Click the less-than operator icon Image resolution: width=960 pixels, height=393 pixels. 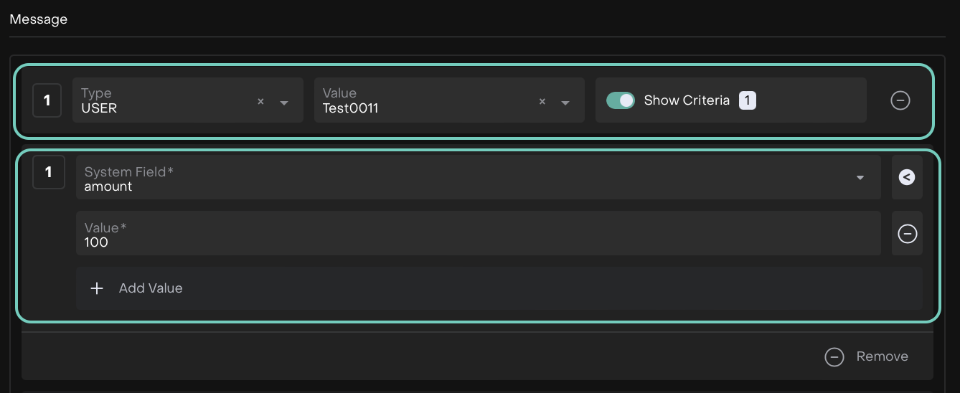click(x=907, y=177)
